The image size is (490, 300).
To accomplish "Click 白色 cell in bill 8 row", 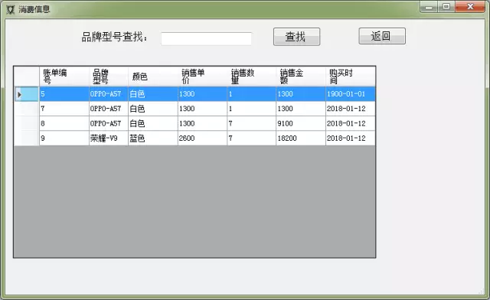I will (x=153, y=123).
